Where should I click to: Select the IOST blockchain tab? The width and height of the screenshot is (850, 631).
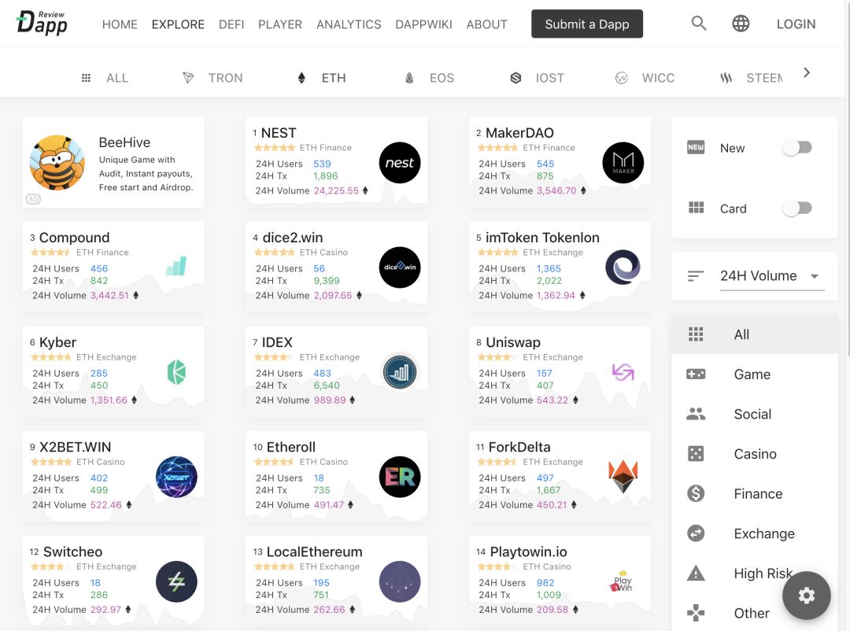(x=538, y=78)
